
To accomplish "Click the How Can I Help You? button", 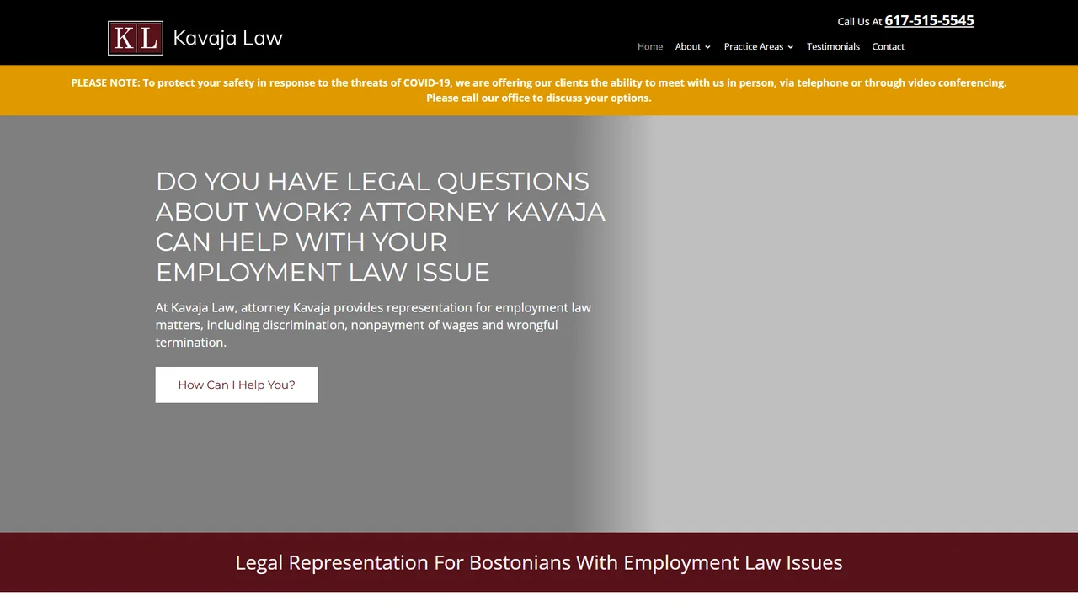I will click(x=237, y=385).
